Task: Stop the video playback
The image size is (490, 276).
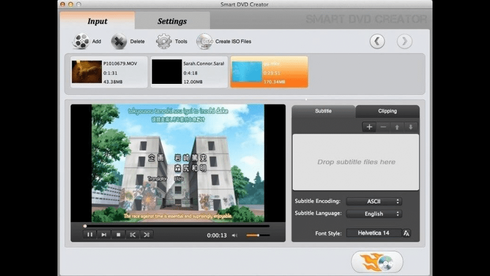Action: click(118, 234)
